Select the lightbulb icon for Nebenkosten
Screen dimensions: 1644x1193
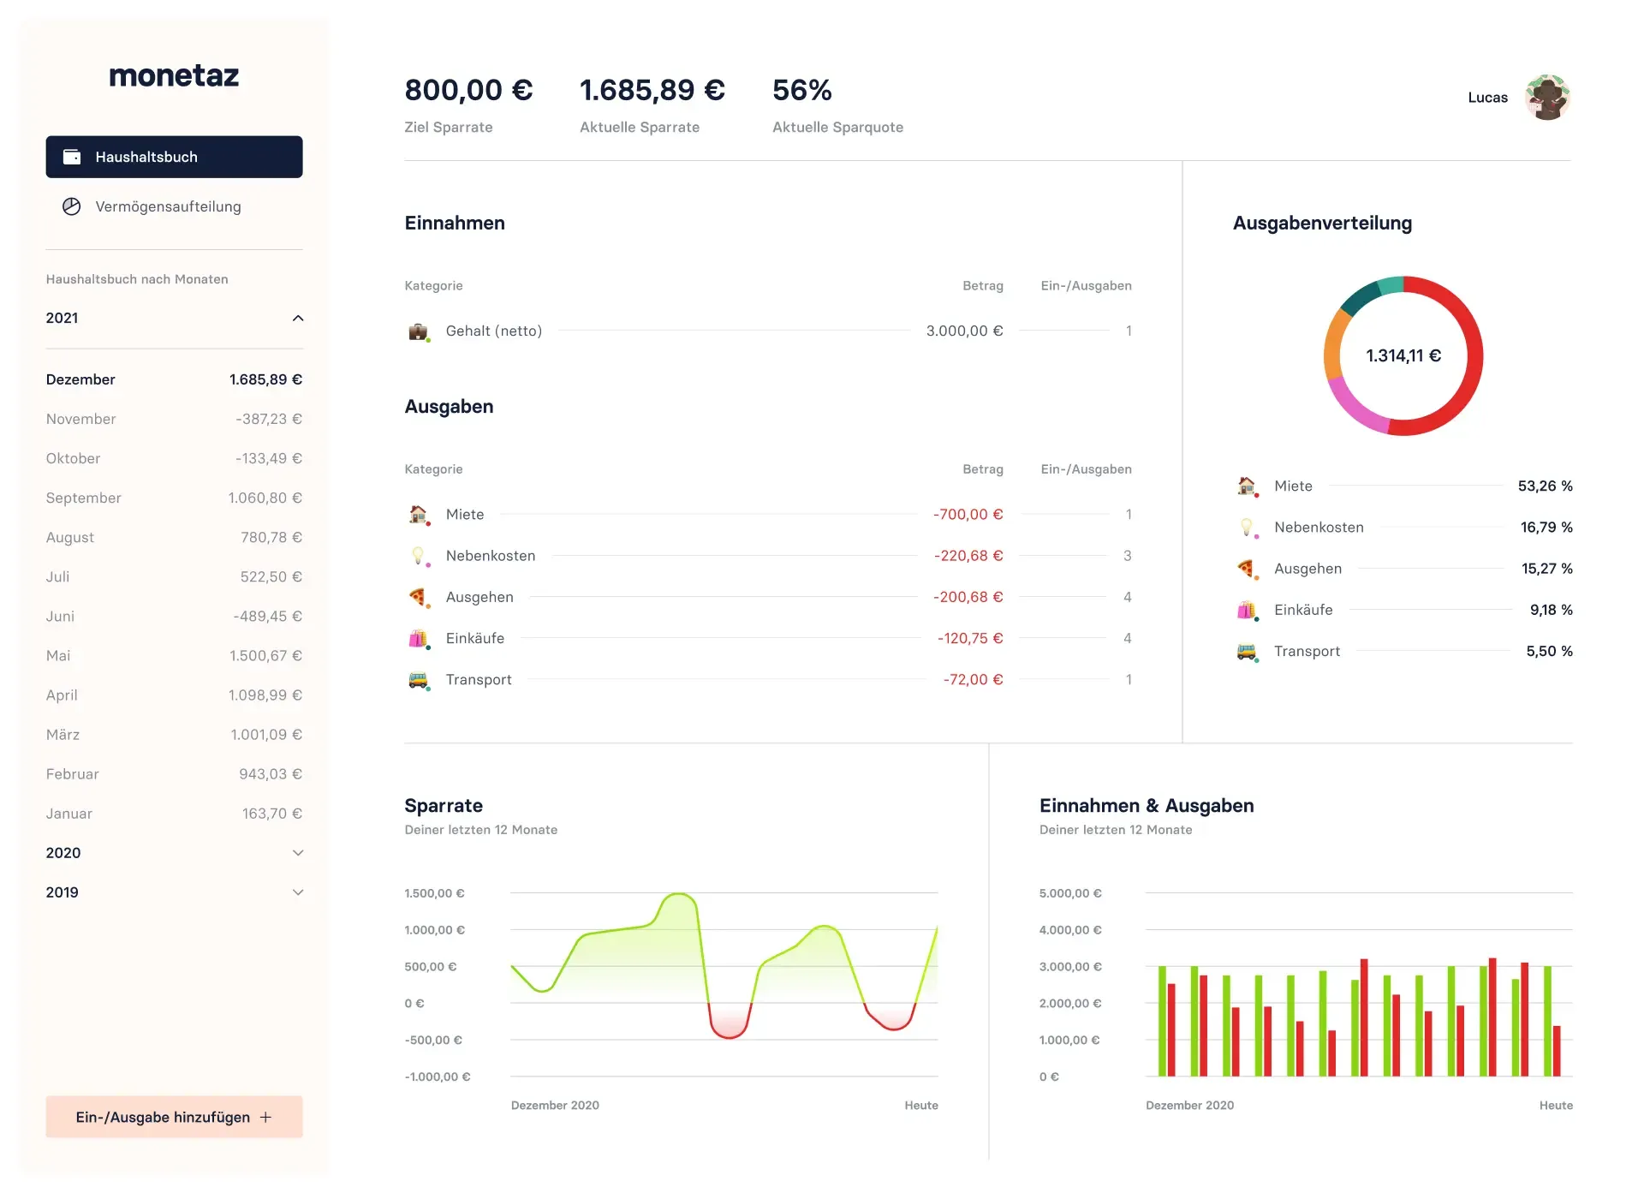click(418, 555)
